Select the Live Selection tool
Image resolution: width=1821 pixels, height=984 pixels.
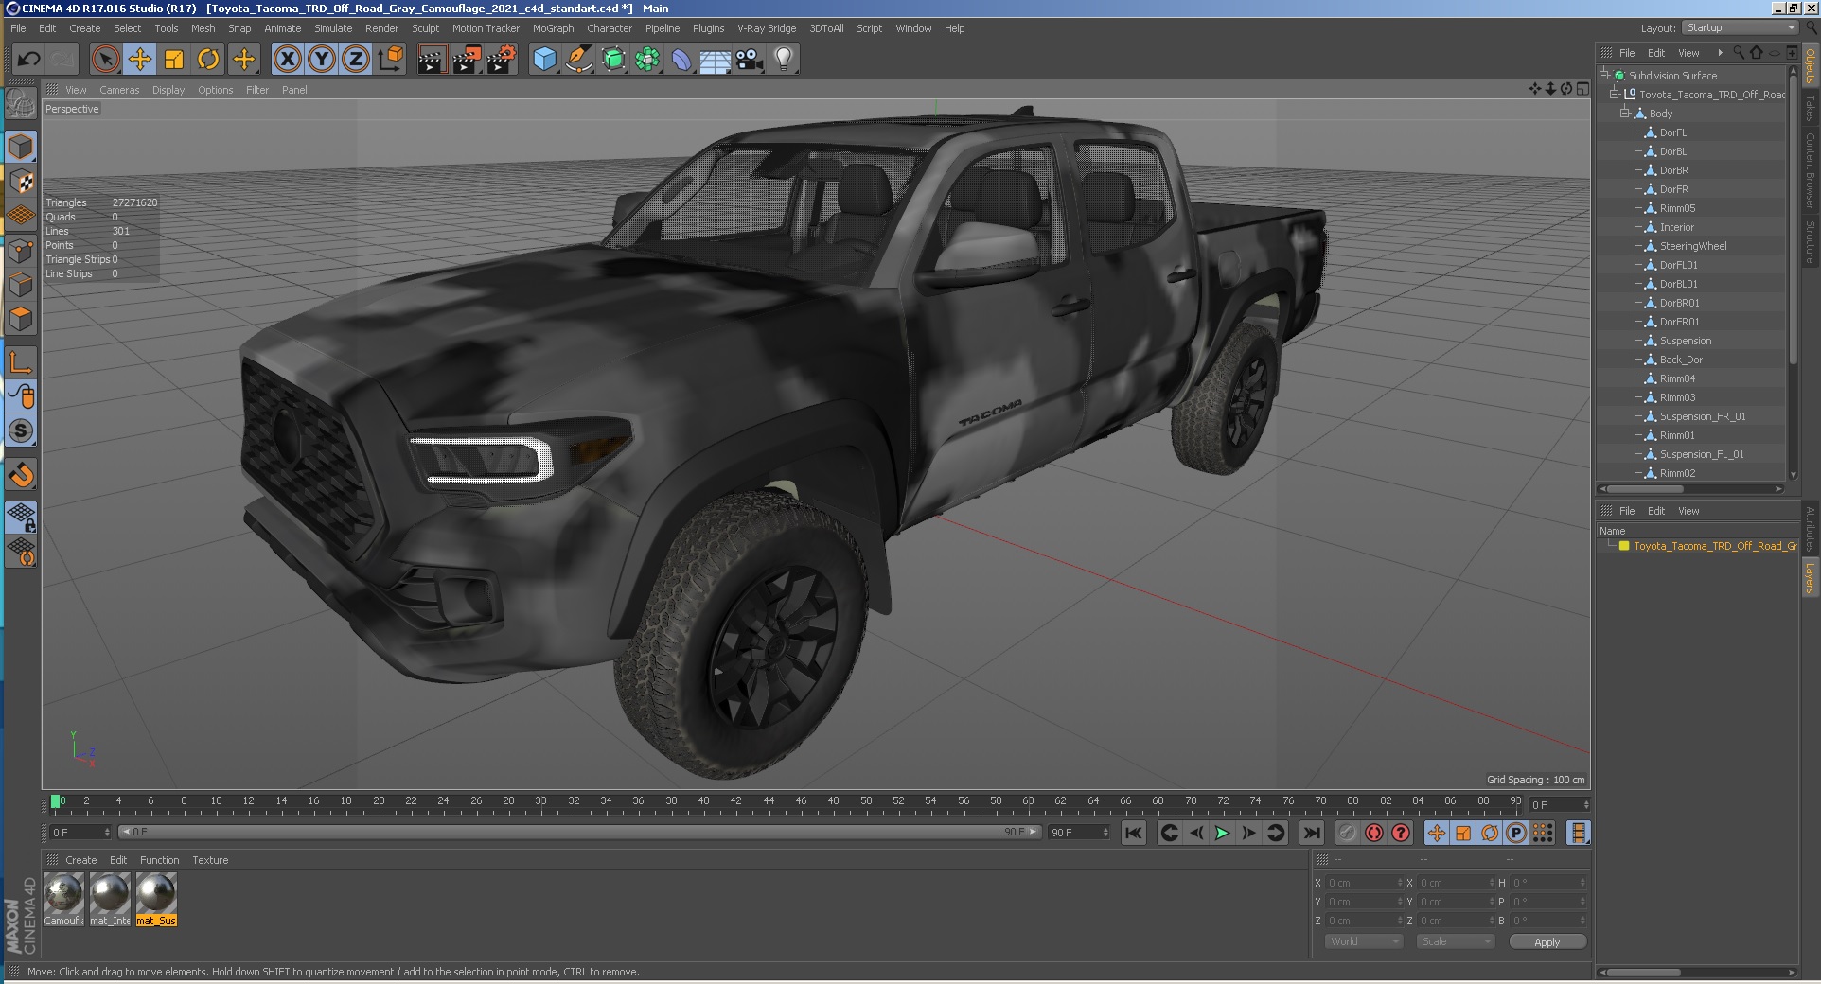coord(106,60)
